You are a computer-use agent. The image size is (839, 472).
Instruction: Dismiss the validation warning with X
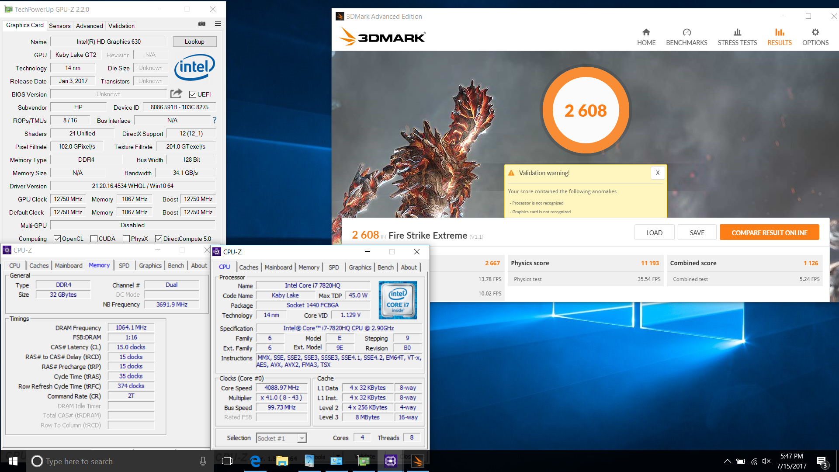point(658,173)
